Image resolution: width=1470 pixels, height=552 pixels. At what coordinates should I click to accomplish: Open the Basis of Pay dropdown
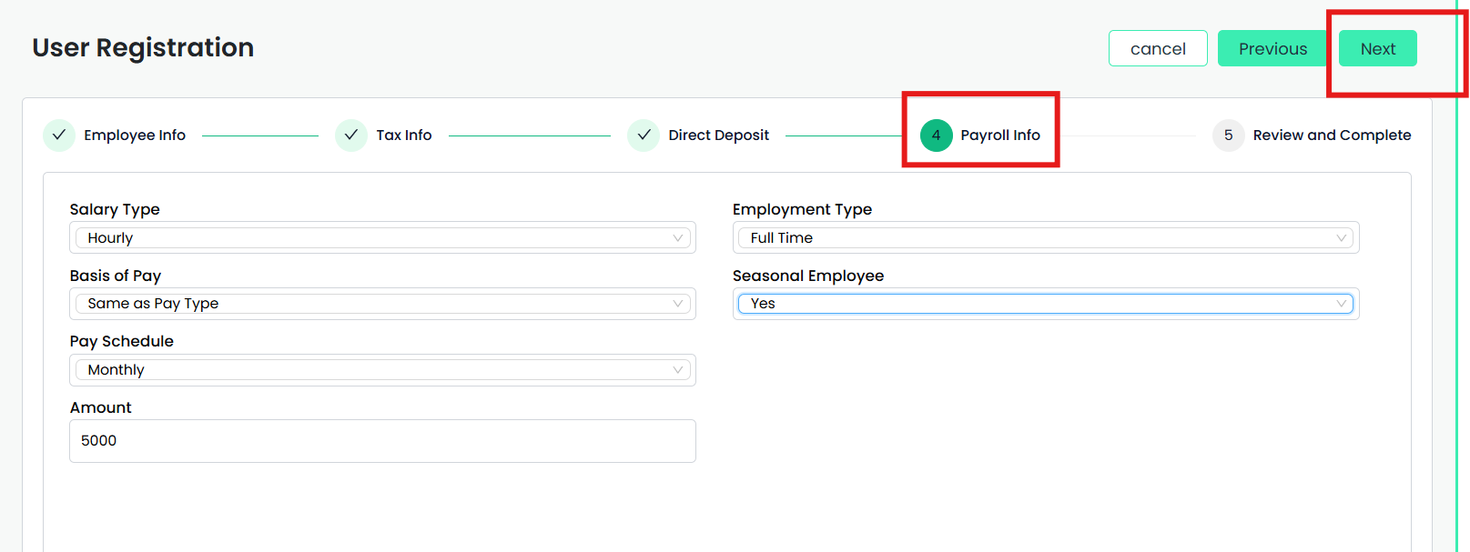click(x=382, y=304)
